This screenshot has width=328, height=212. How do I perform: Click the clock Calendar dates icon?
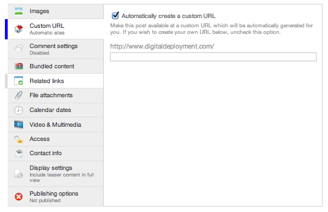click(19, 110)
